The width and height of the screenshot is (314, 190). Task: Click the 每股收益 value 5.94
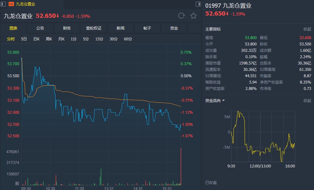253,82
